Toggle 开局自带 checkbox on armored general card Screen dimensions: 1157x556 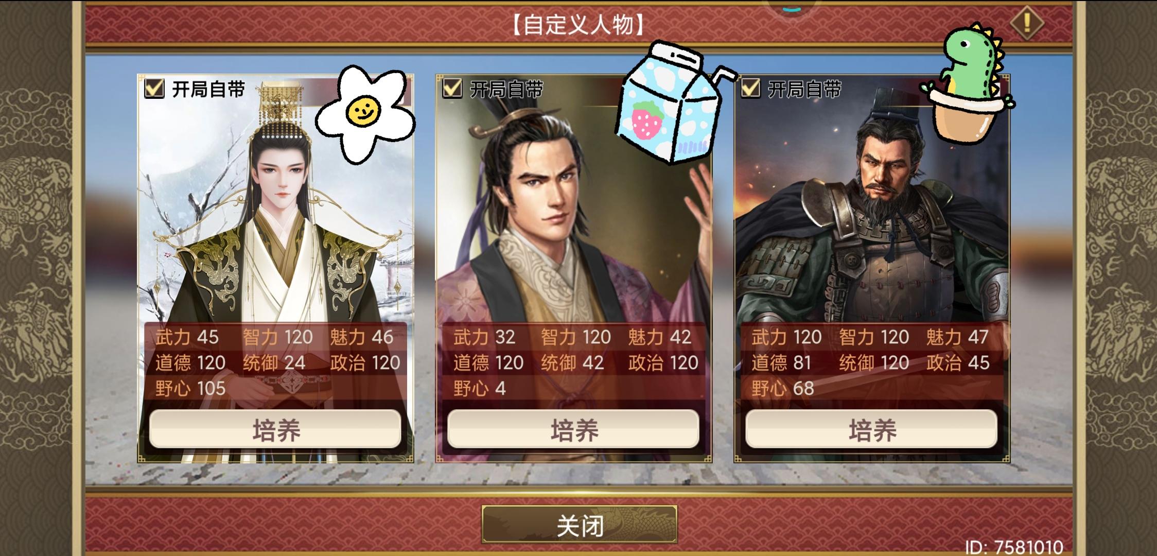point(750,89)
